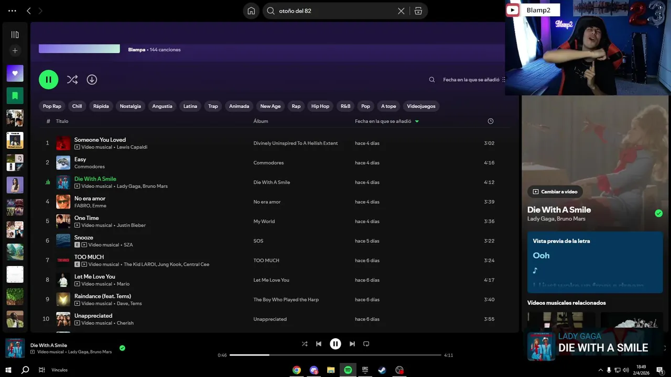Select the Trap filter chip
The width and height of the screenshot is (671, 377).
[213, 106]
